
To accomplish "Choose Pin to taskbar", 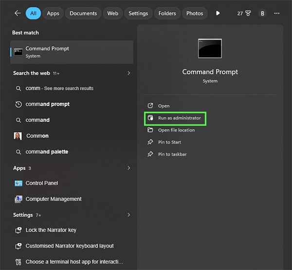I will [x=172, y=154].
